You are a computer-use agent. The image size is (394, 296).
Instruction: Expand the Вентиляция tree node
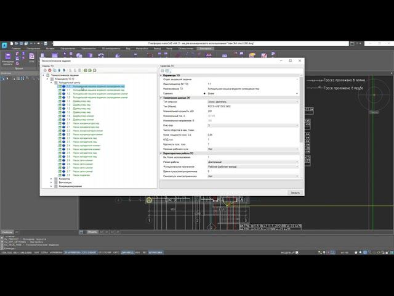point(52,183)
